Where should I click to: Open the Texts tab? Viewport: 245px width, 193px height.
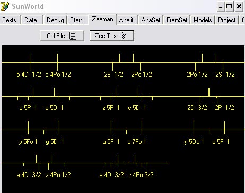tap(10, 20)
